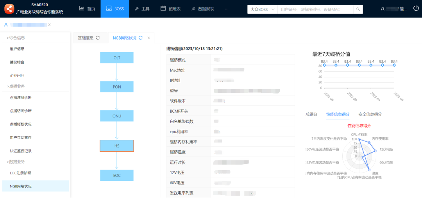Viewport: 422px width, 198px height.
Task: Select the EOC node in topology
Action: (x=117, y=175)
